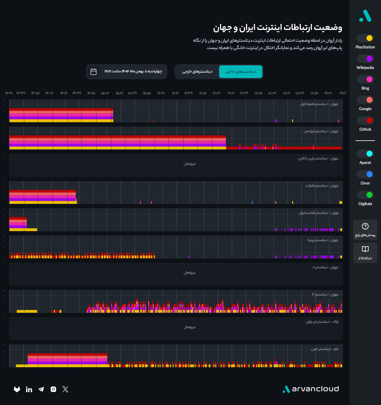Click the Arvan logo in the sidebar
381x405 pixels.
click(x=365, y=16)
